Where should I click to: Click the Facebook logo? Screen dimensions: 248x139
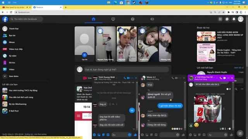(5, 19)
